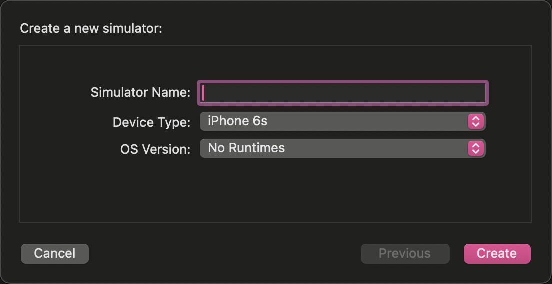
Task: Place the cursor at the name field's blinking caret
Action: click(x=204, y=93)
